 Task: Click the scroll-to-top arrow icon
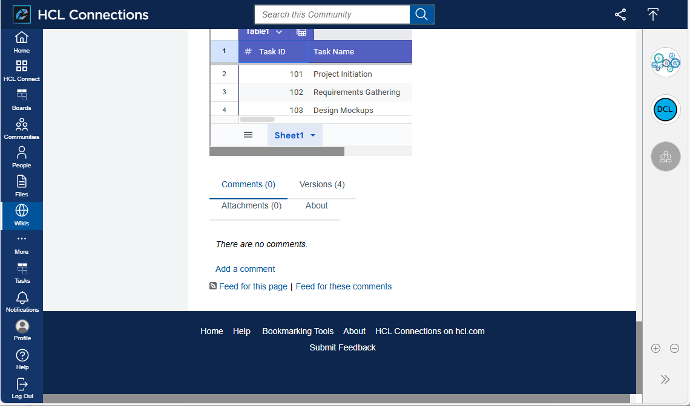coord(652,14)
